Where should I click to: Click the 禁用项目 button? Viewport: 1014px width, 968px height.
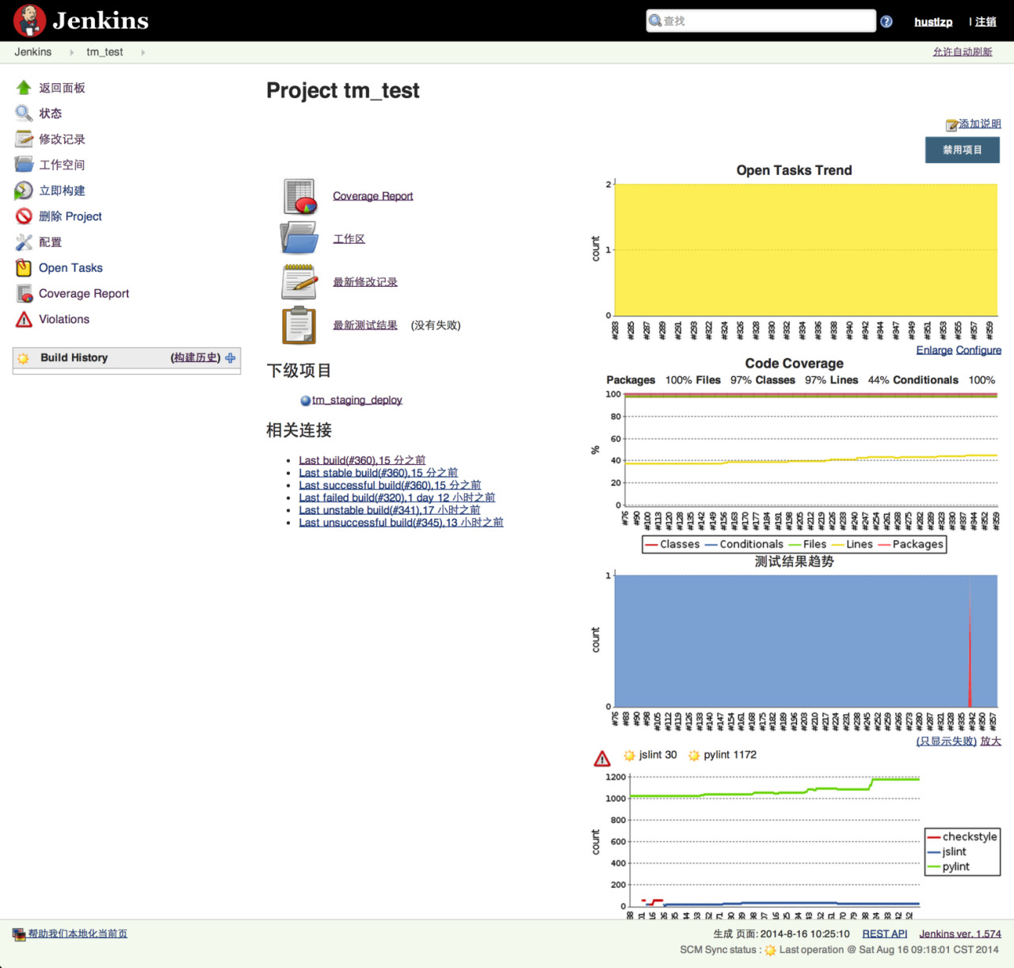963,150
